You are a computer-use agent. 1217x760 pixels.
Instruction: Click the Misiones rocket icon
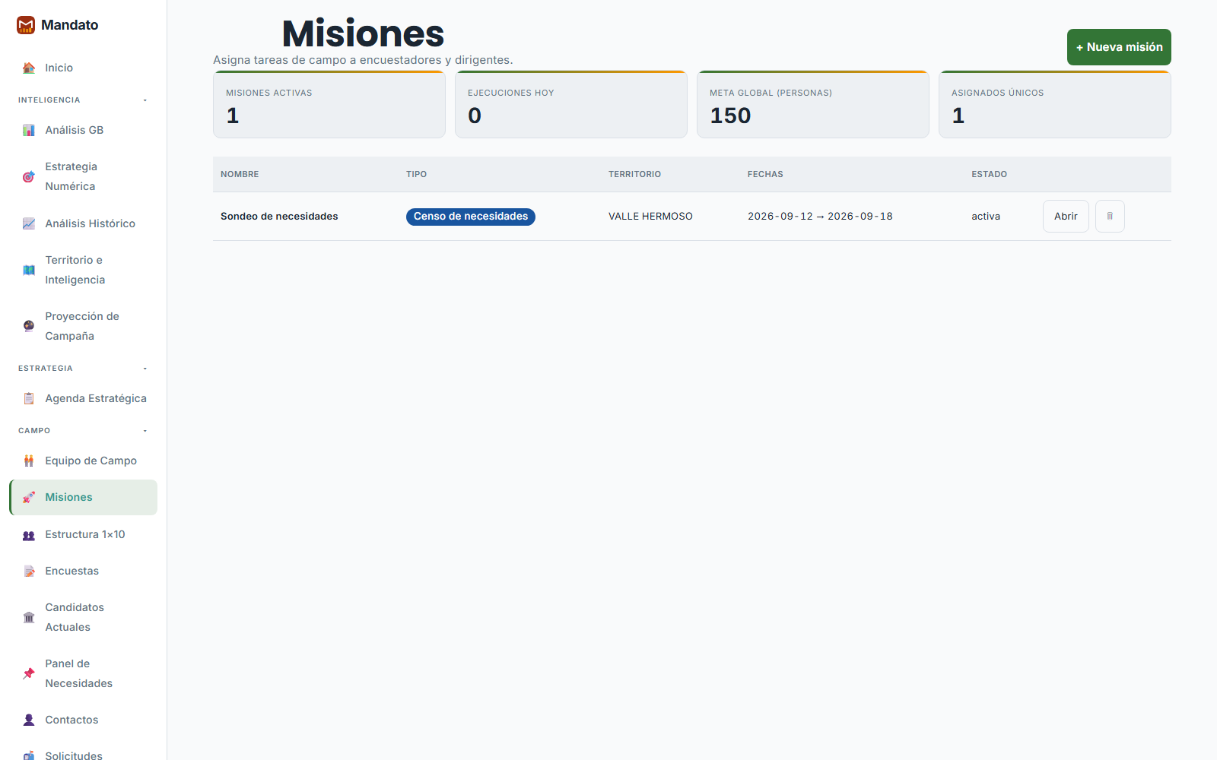point(29,497)
